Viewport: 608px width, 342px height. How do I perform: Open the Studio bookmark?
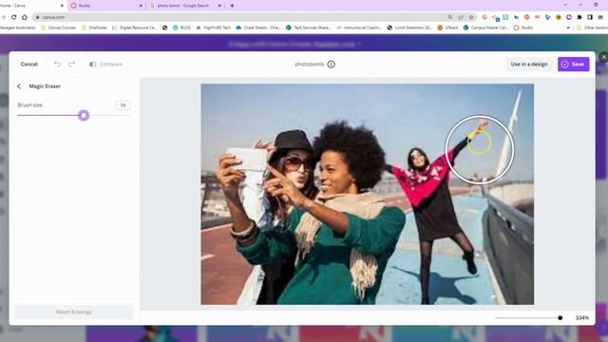tap(523, 28)
